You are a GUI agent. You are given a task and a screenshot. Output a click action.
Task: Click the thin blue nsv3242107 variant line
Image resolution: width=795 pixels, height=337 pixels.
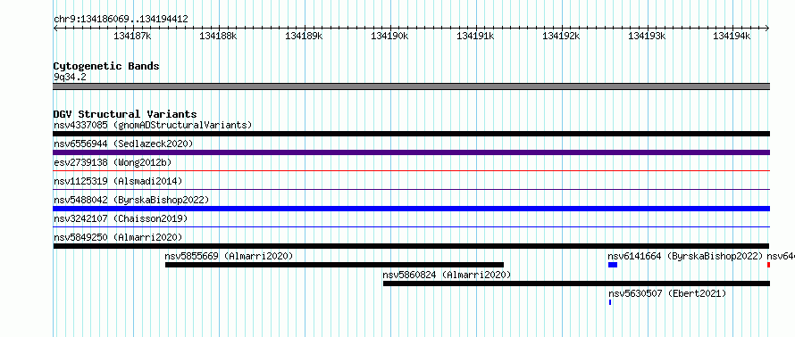pos(411,227)
